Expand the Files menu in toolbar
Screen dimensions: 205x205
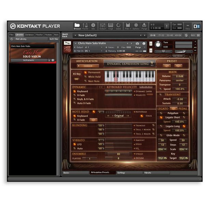[127, 26]
